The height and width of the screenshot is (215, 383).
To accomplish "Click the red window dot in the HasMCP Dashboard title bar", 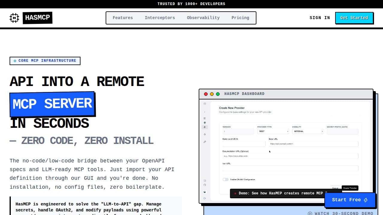I will point(206,94).
